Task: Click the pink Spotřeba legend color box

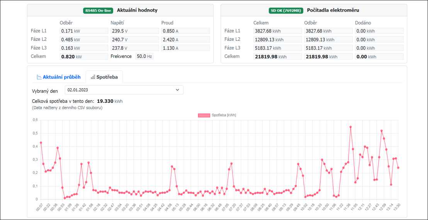Action: click(204, 115)
